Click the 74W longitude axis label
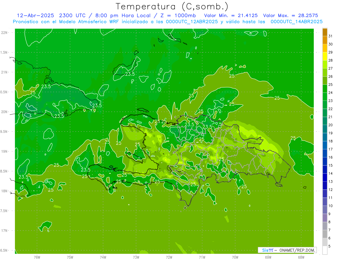 103,257
